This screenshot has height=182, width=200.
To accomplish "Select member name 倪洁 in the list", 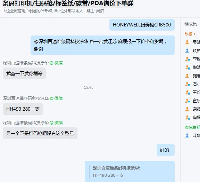I will pyautogui.click(x=196, y=68).
